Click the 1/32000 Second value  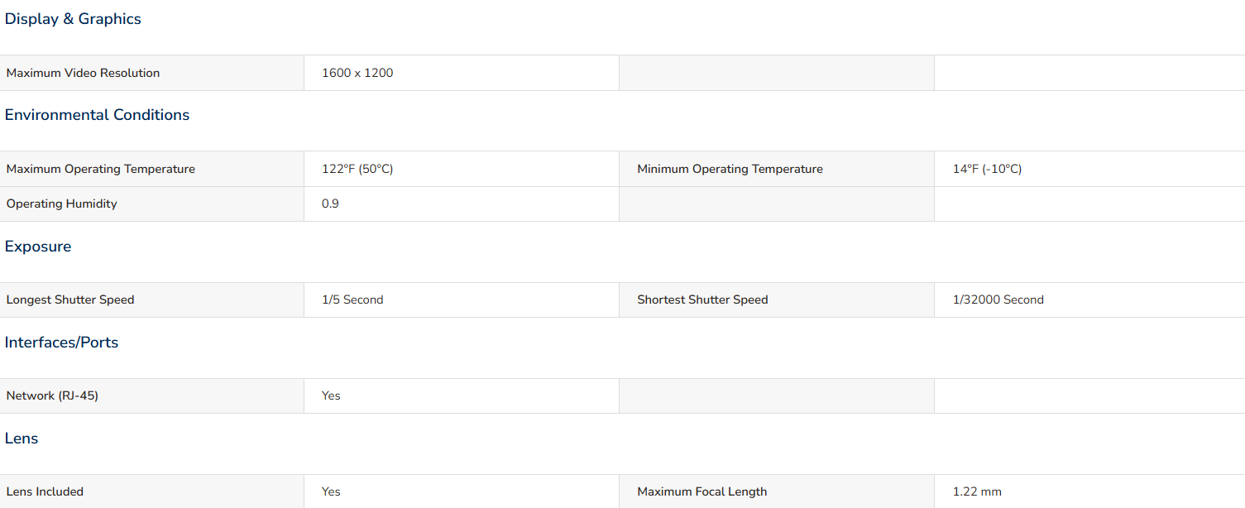[x=998, y=300]
